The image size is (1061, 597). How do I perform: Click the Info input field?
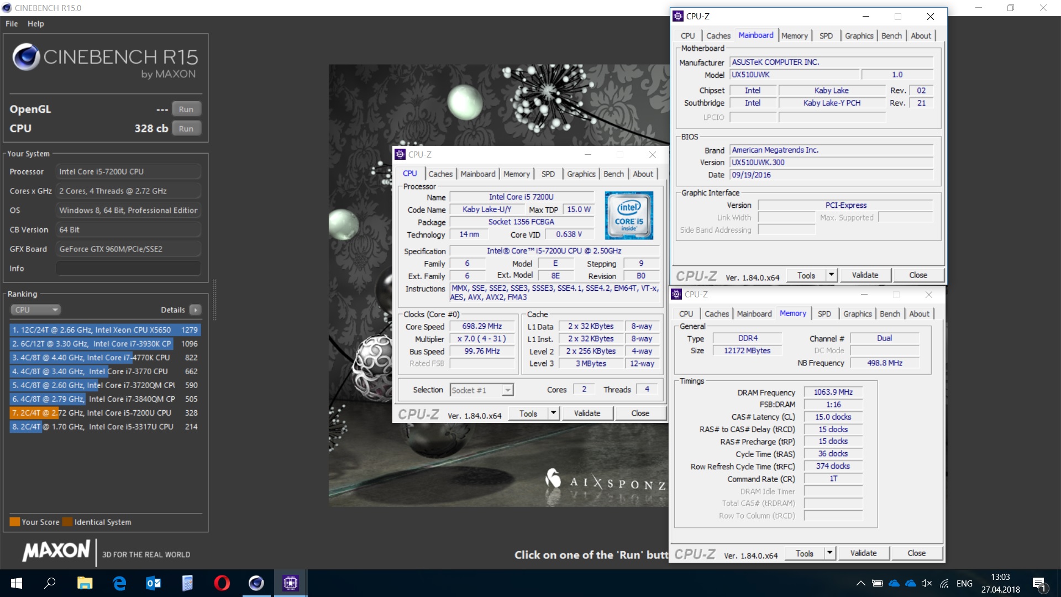128,269
